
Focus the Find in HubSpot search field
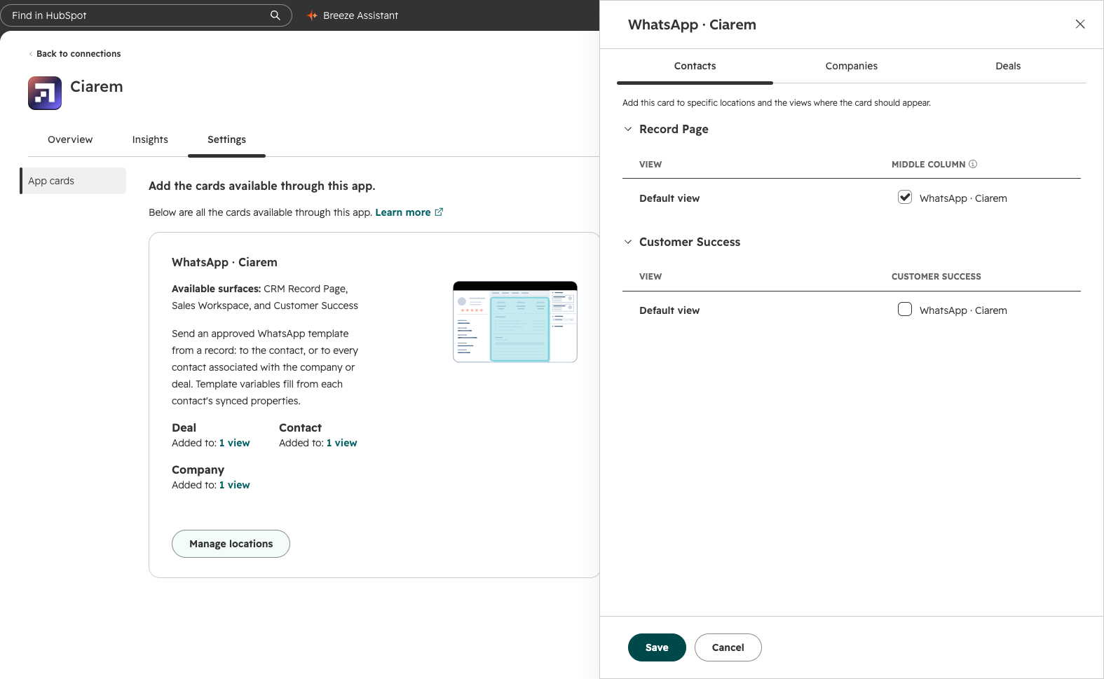click(x=146, y=15)
